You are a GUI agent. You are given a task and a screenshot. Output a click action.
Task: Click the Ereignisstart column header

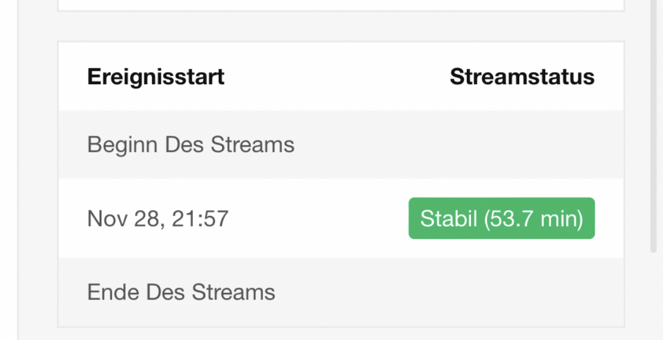(156, 77)
